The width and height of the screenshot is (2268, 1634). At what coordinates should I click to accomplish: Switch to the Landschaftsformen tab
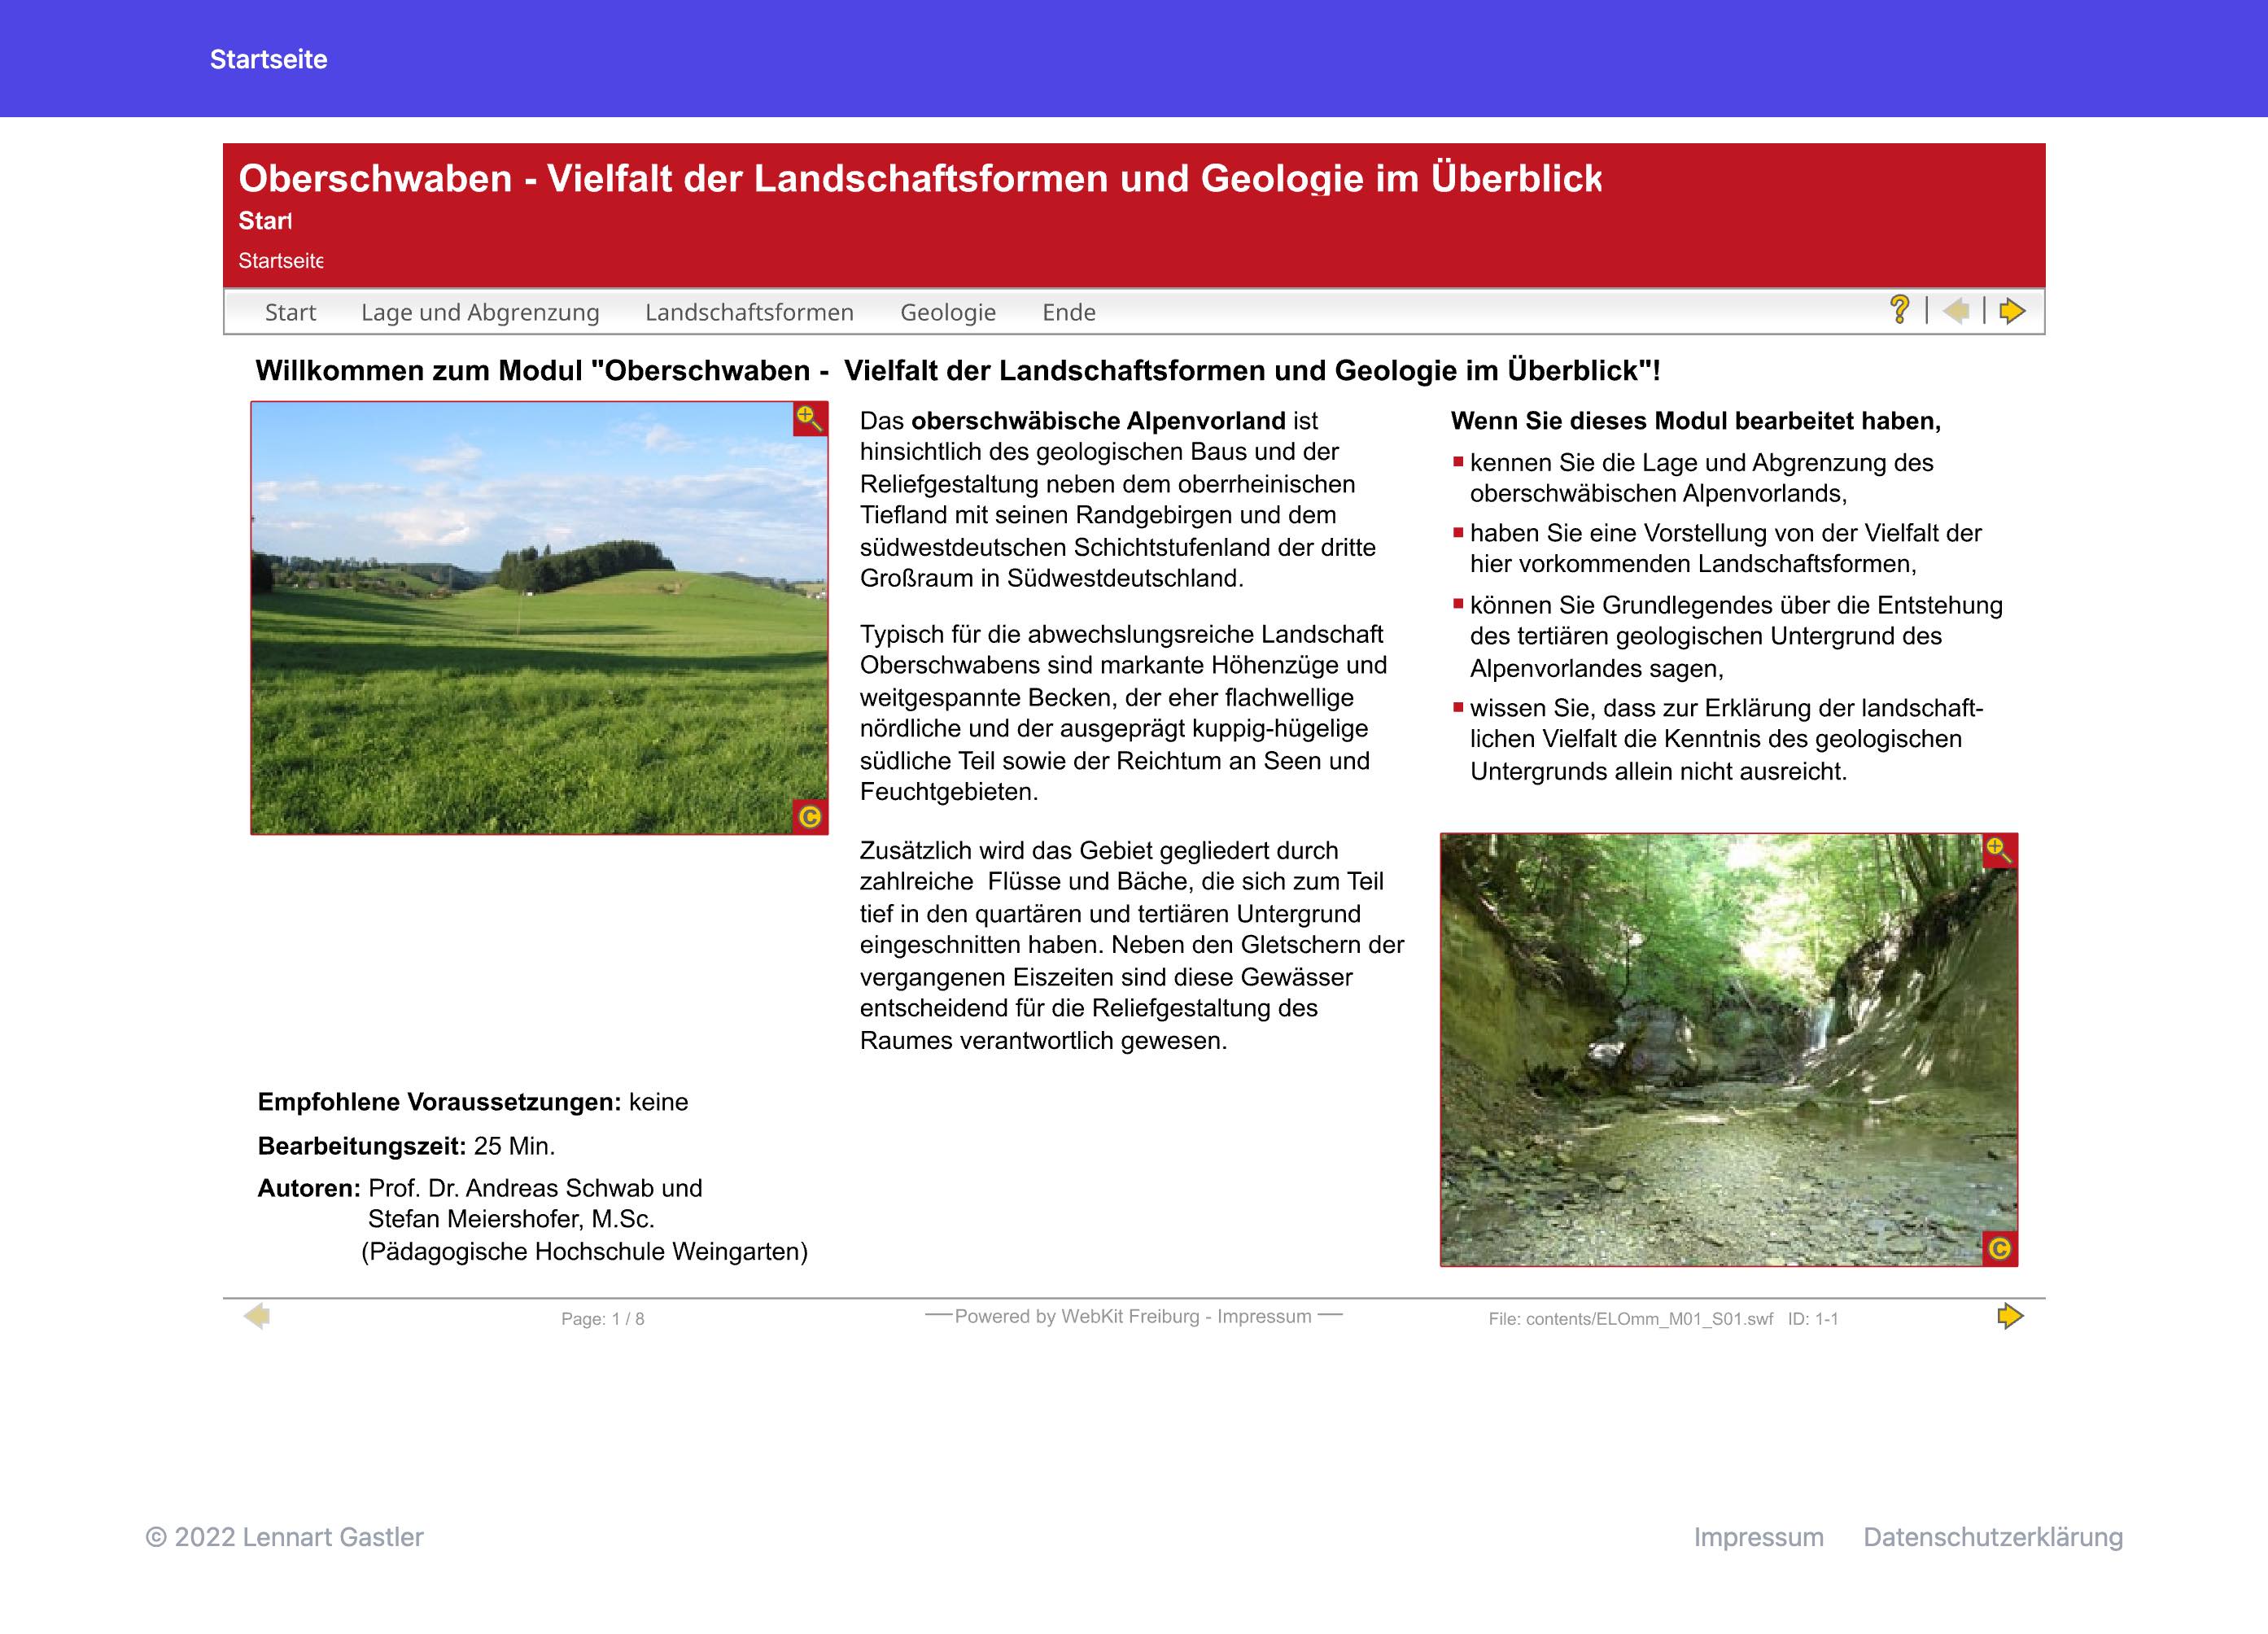point(749,313)
